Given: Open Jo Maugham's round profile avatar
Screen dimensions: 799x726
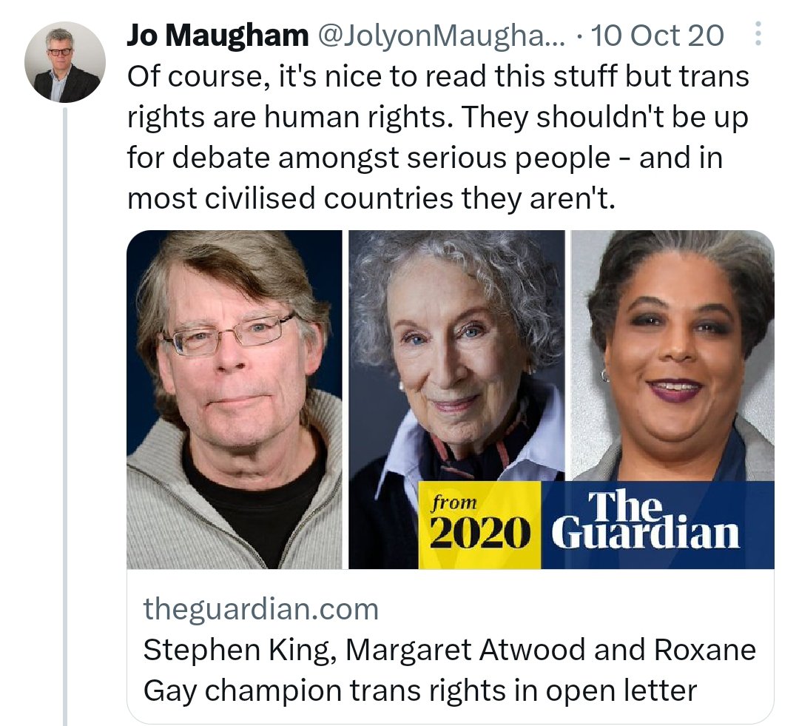Looking at the screenshot, I should pos(64,61).
